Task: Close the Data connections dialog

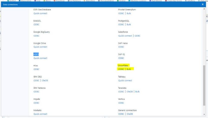Action: (203, 4)
